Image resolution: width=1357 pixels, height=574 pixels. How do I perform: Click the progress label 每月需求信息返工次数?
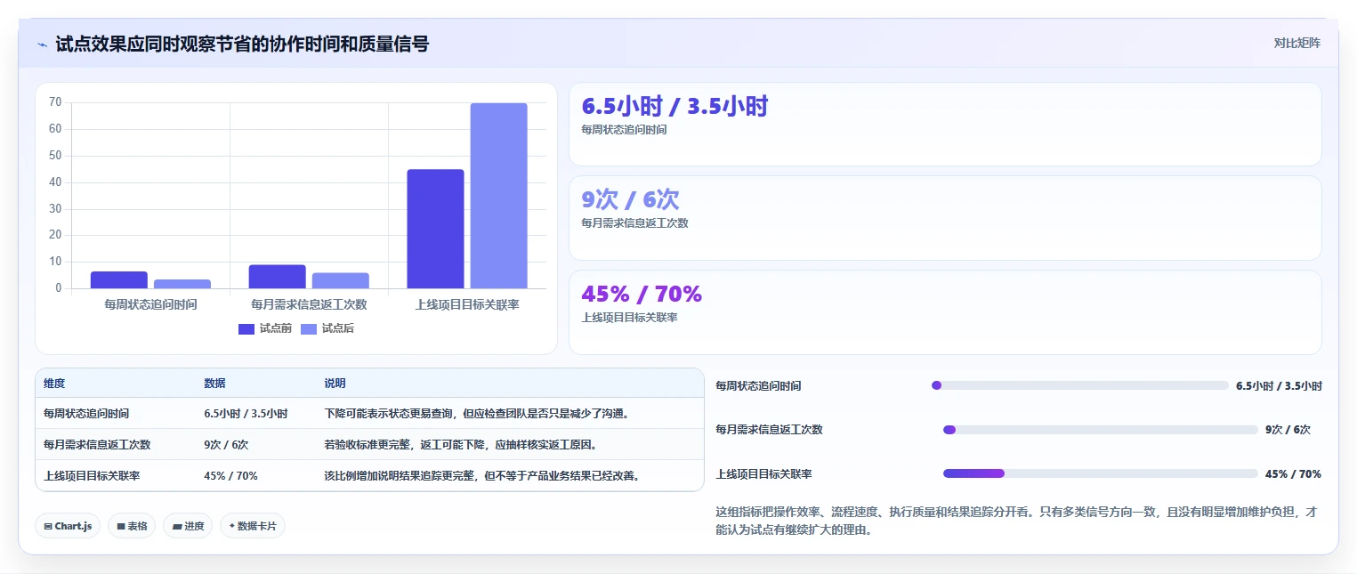click(769, 430)
